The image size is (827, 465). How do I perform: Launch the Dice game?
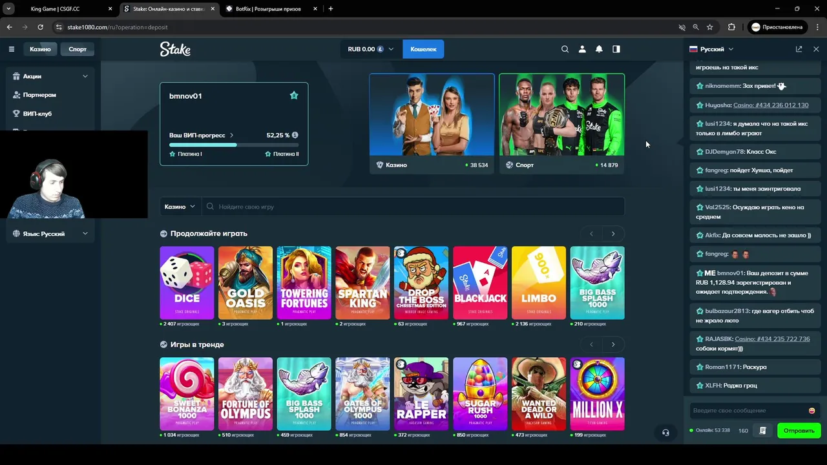click(x=187, y=283)
